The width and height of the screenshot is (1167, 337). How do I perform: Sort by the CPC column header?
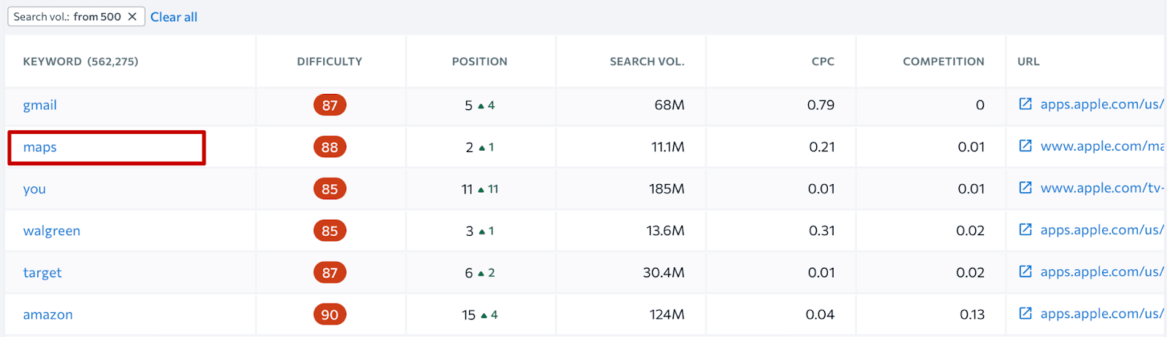823,62
